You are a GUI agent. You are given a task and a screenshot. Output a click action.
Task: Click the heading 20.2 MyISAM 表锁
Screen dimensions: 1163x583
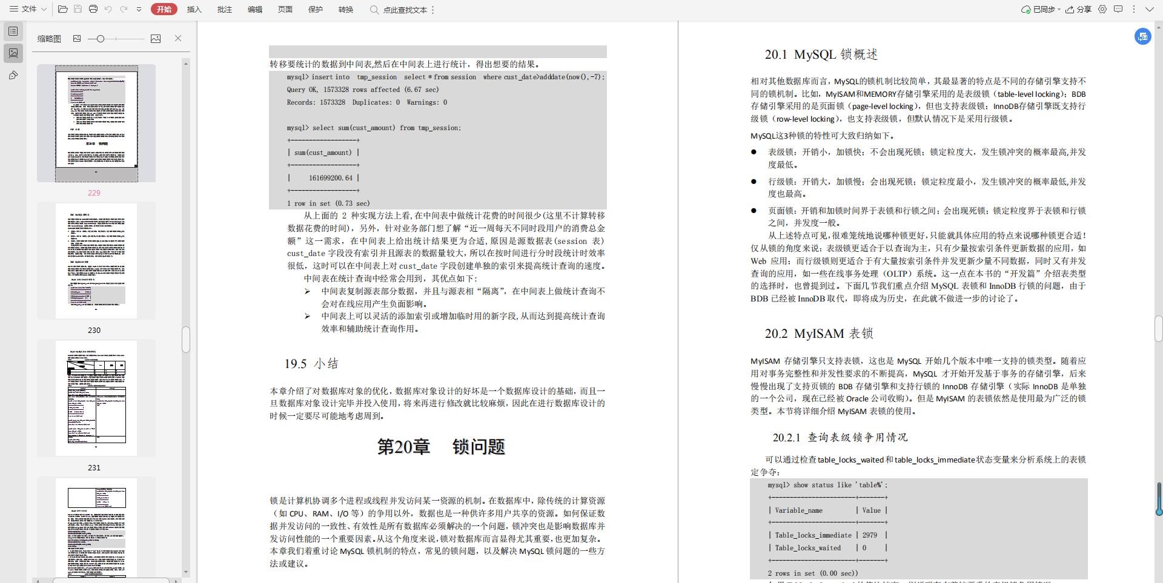click(x=819, y=334)
